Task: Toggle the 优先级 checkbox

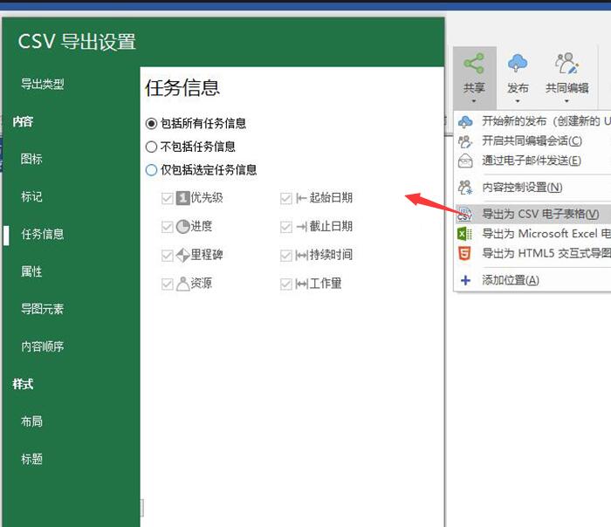Action: tap(168, 198)
